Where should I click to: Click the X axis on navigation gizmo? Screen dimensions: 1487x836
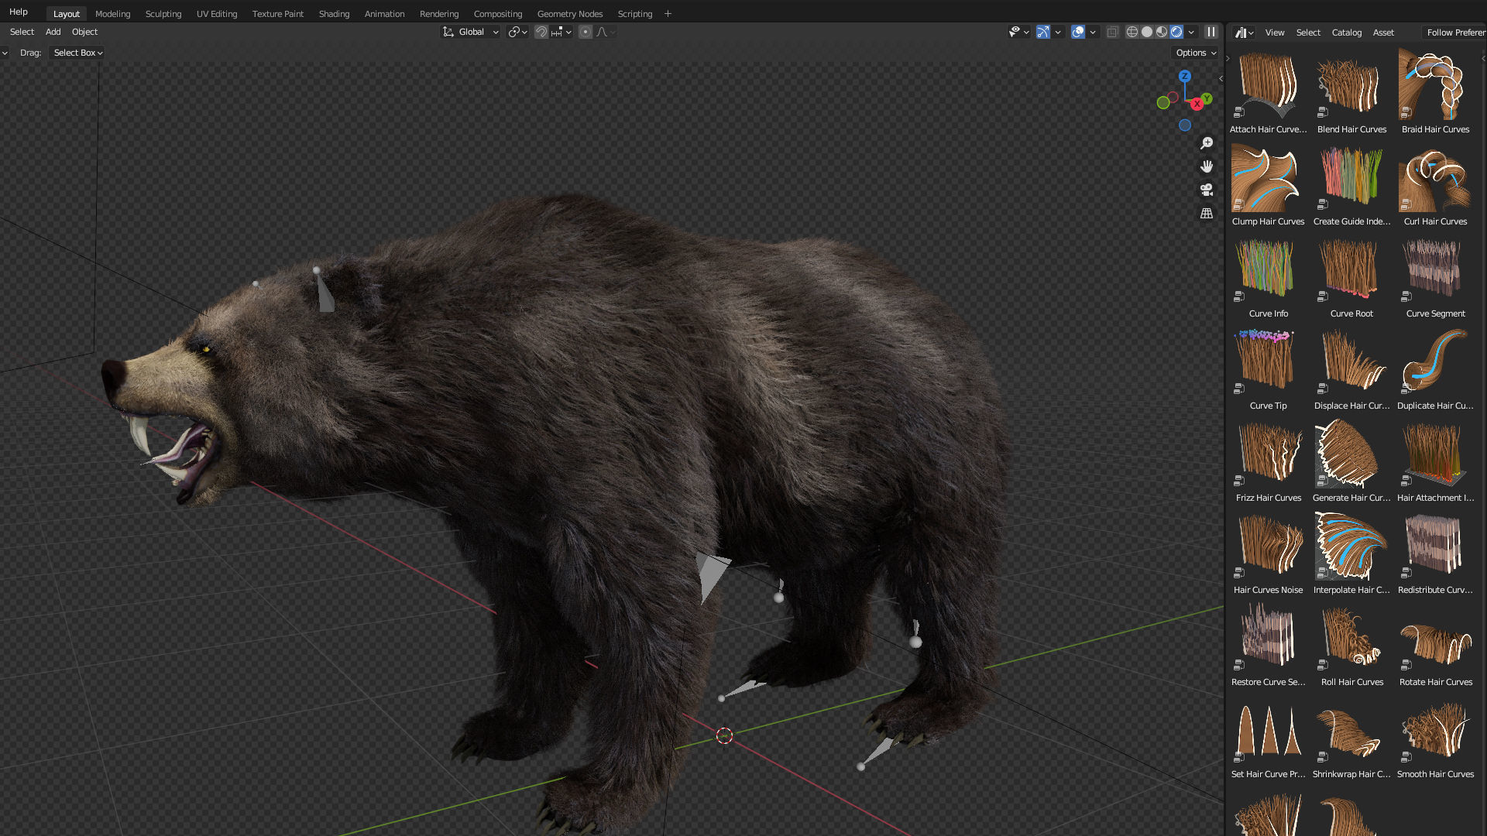coord(1197,104)
